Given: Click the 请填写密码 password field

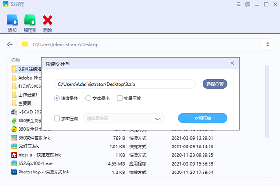Looking at the screenshot, I should (x=124, y=119).
